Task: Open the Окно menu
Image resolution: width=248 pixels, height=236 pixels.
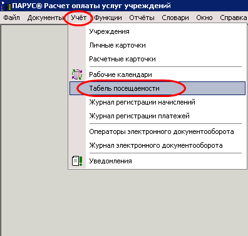Action: tap(204, 18)
